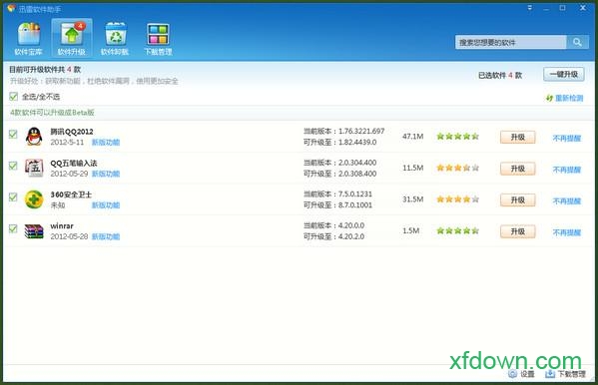Click the 设置 settings gear at bottom
598x385 pixels.
(512, 374)
